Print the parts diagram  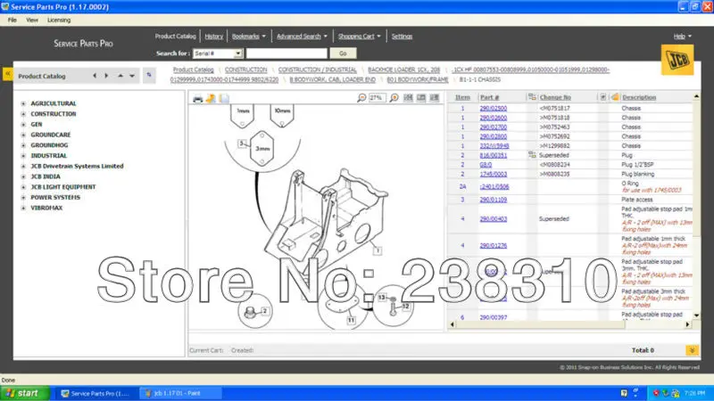[x=197, y=99]
